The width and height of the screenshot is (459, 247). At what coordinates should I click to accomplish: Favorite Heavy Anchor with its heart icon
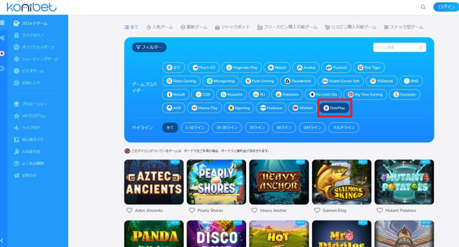(x=254, y=210)
